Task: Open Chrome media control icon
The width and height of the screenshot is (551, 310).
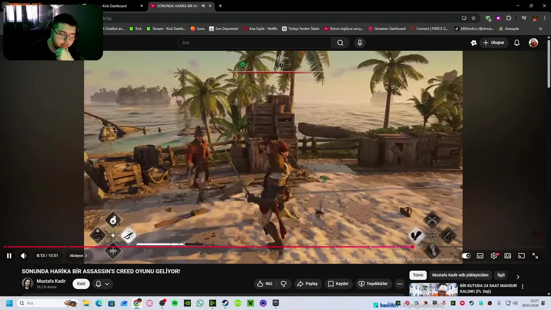Action: tap(523, 18)
